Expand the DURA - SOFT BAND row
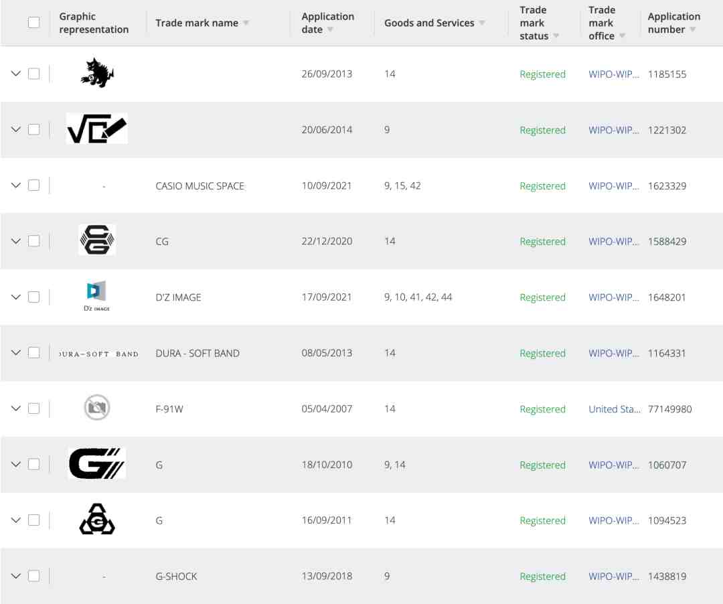 pyautogui.click(x=15, y=353)
